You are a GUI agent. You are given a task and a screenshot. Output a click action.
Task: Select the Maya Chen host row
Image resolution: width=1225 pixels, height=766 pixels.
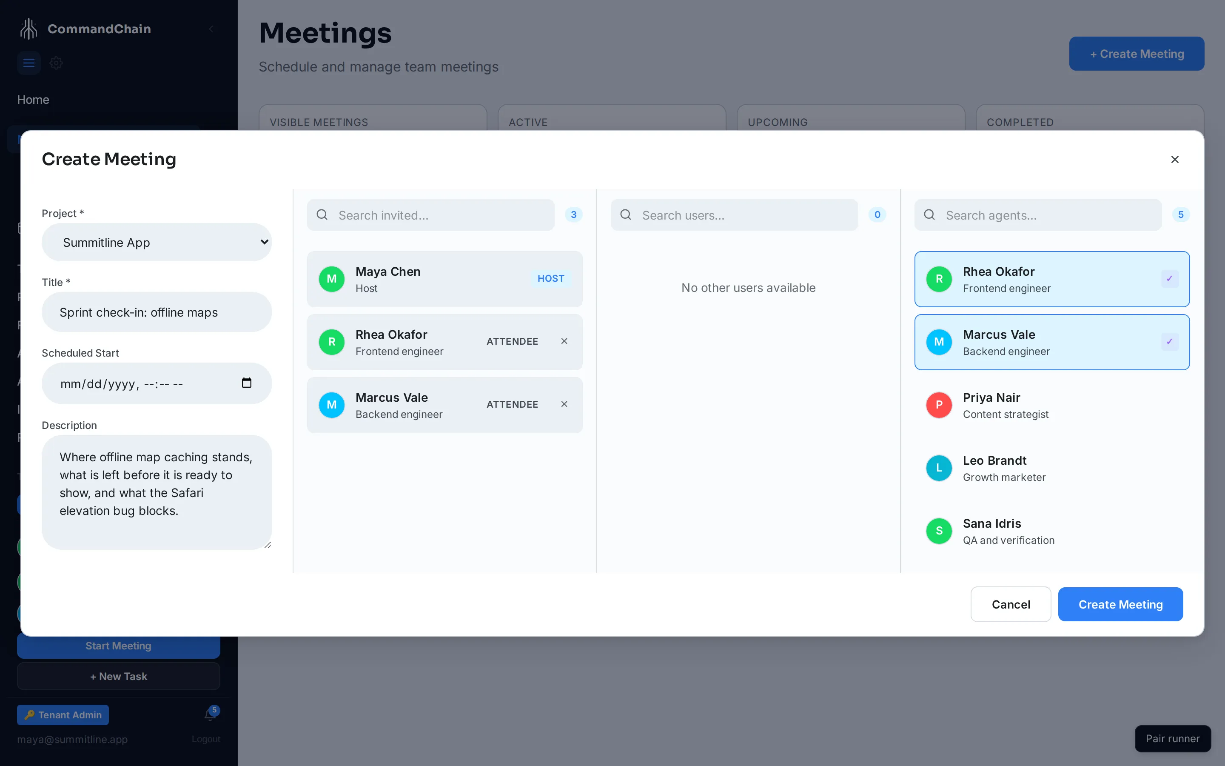click(x=444, y=279)
